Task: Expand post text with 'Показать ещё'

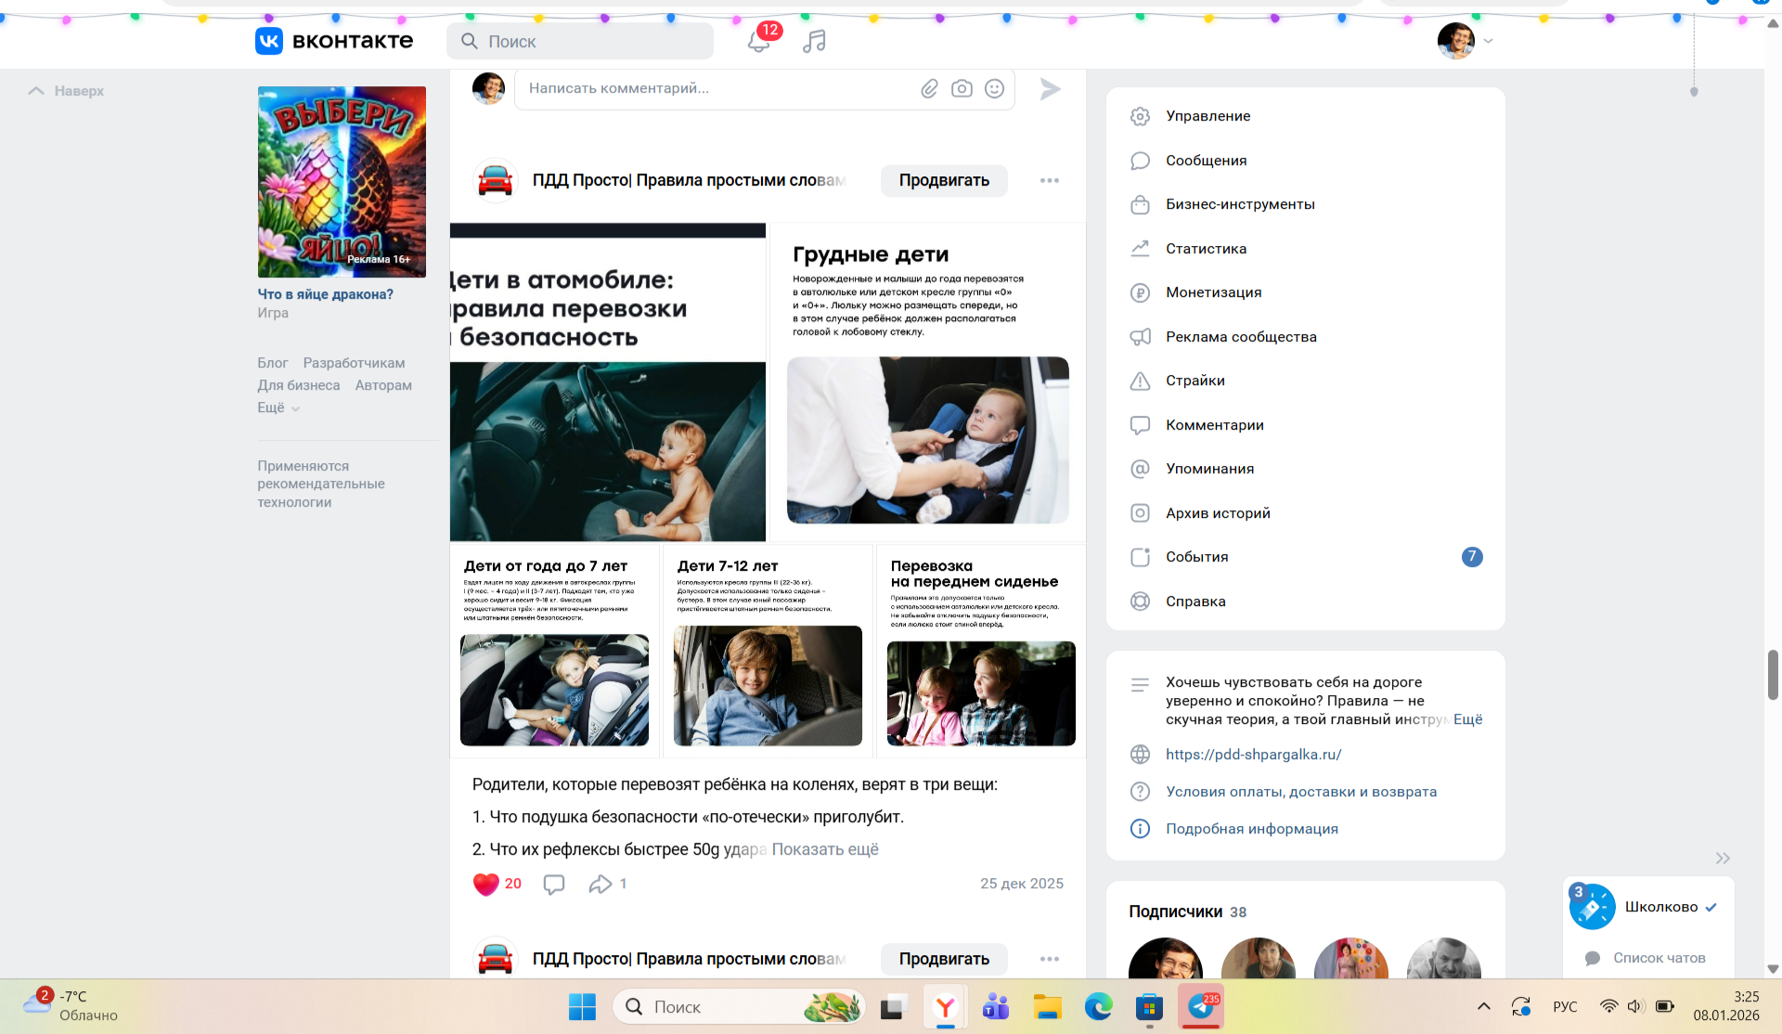Action: pos(824,850)
